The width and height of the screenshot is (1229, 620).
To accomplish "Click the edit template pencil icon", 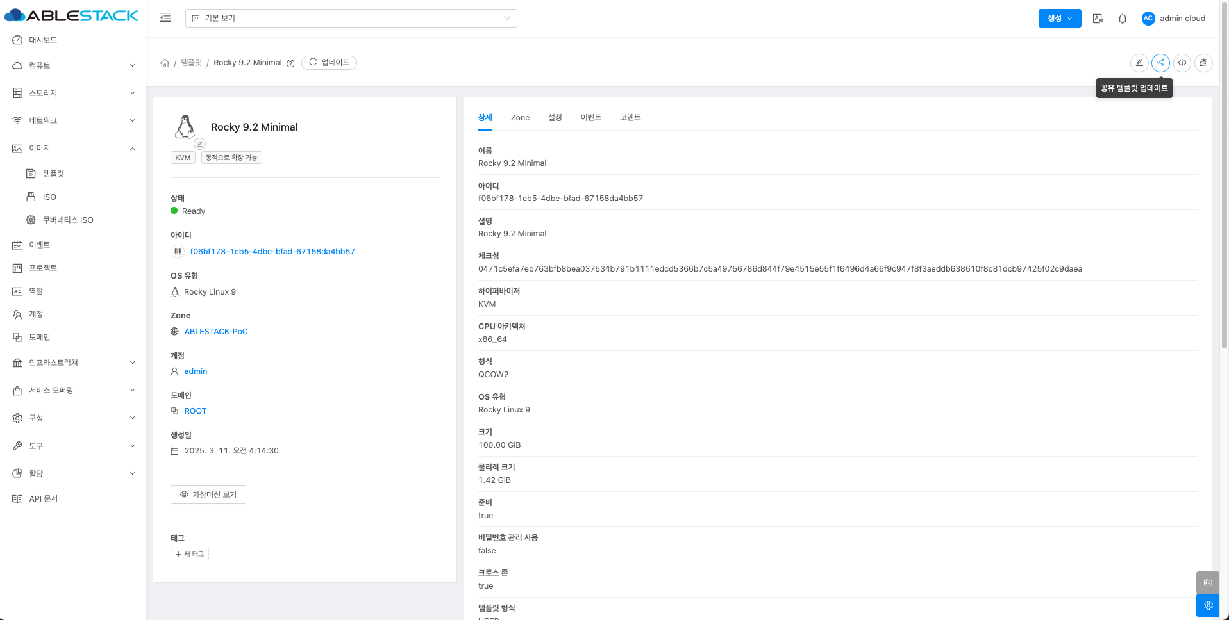I will pos(1139,63).
